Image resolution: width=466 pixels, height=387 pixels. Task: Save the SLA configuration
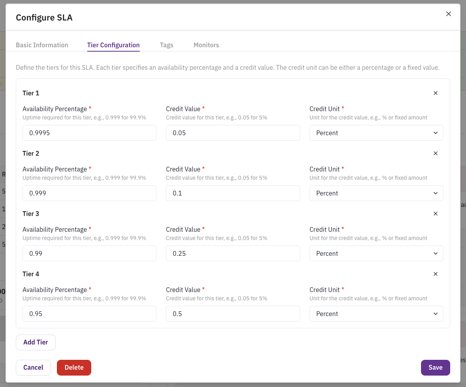tap(435, 368)
